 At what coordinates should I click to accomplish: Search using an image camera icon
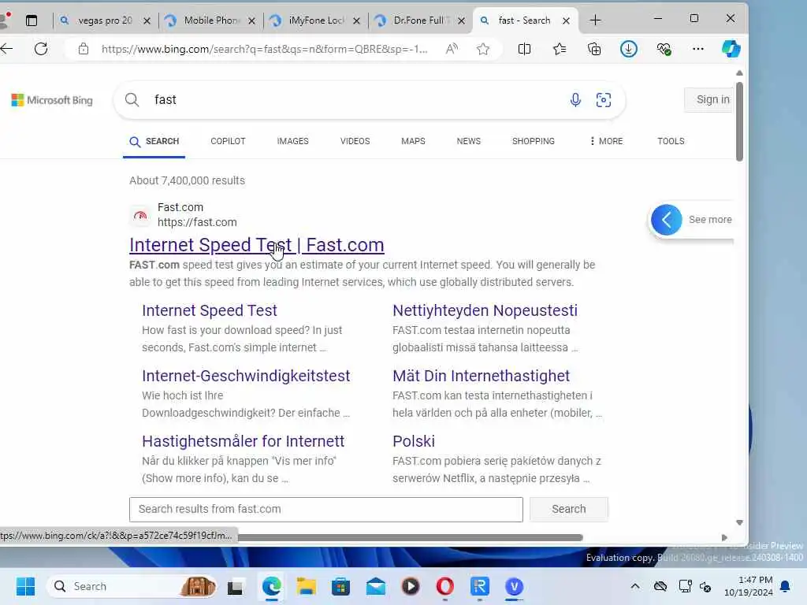603,100
